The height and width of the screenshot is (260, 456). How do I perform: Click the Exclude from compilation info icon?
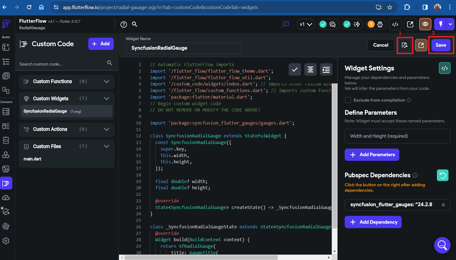tap(409, 100)
